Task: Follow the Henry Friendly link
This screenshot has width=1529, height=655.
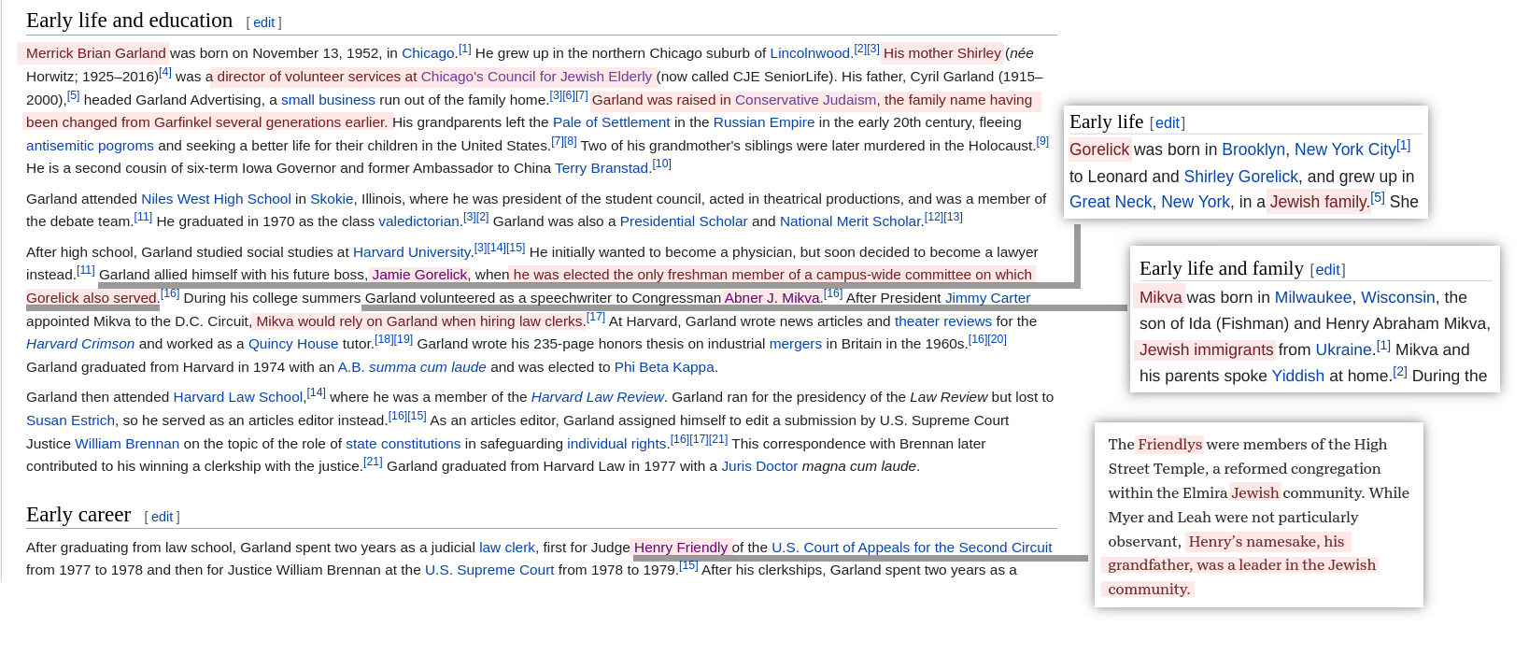Action: pyautogui.click(x=680, y=548)
